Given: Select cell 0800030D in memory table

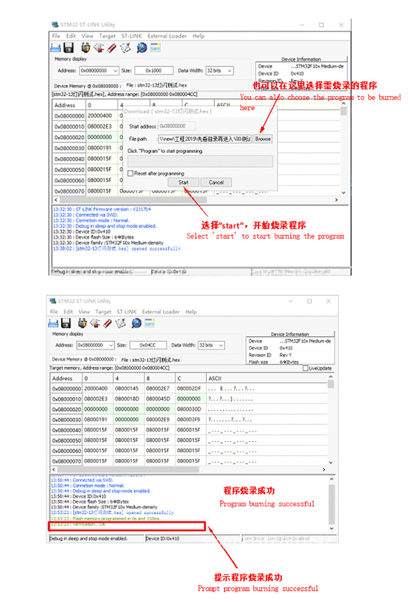Looking at the screenshot, I should (x=189, y=409).
